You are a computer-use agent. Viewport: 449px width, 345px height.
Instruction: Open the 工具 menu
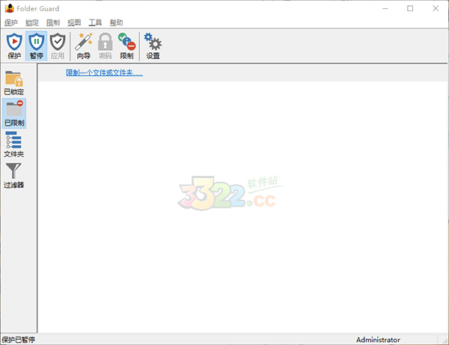pos(95,22)
